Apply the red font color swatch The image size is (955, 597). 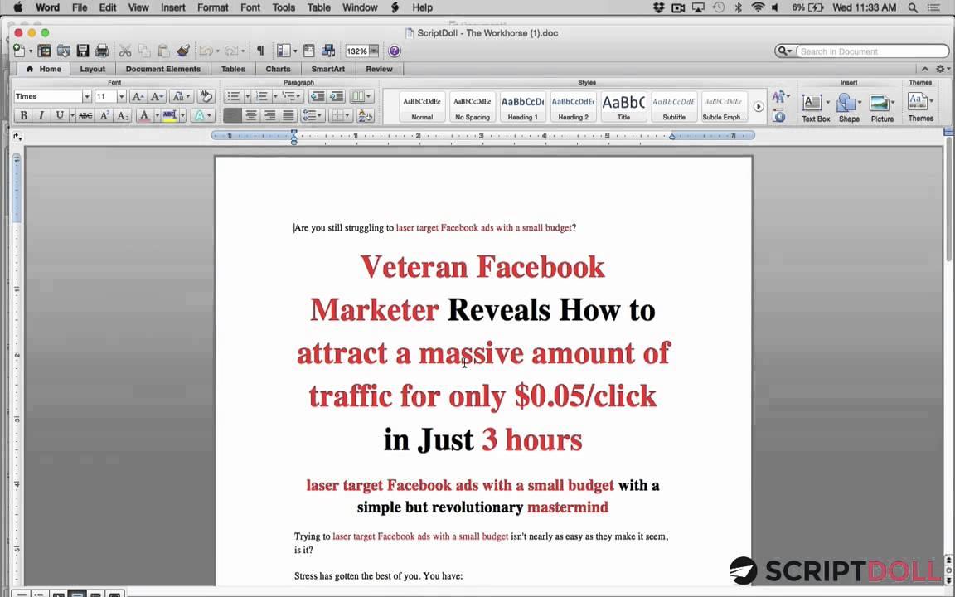pos(143,115)
